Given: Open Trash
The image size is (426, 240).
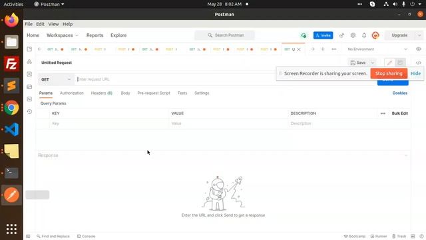Looking at the screenshot, I should 399,236.
